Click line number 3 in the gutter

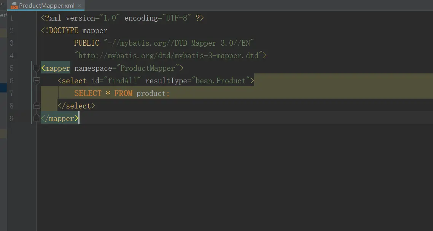point(11,43)
